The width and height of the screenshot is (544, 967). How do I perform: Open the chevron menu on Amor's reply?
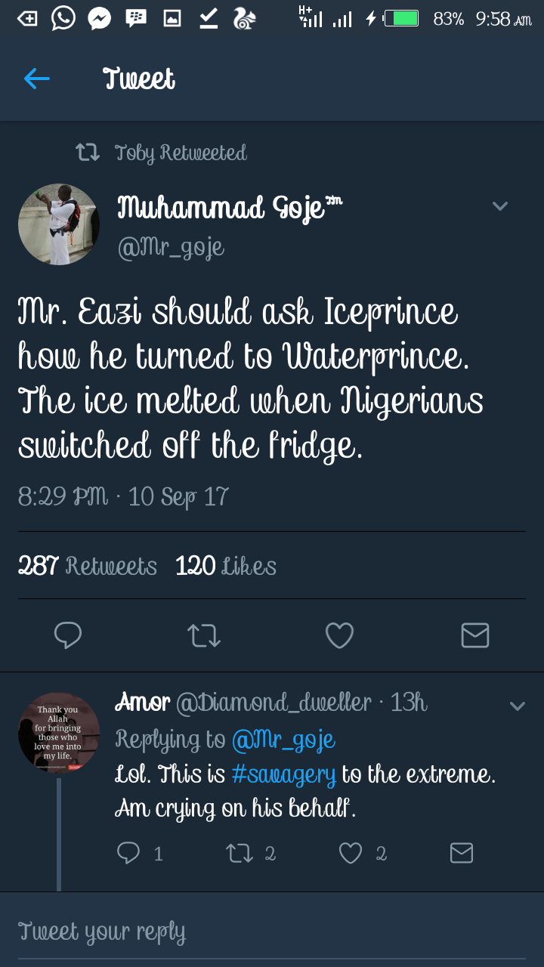click(518, 706)
